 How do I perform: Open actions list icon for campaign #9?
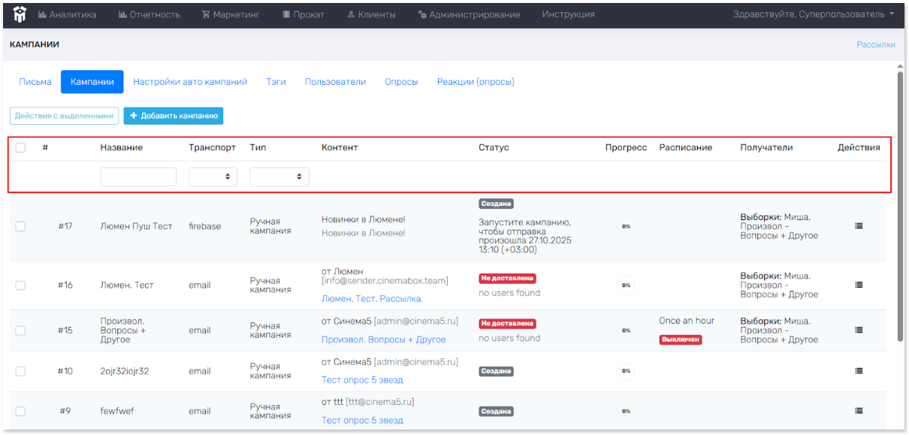tap(859, 410)
